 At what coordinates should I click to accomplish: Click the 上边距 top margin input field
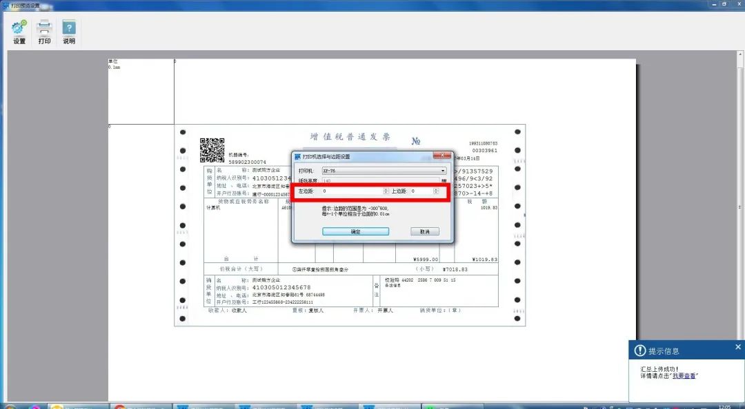[x=421, y=191]
